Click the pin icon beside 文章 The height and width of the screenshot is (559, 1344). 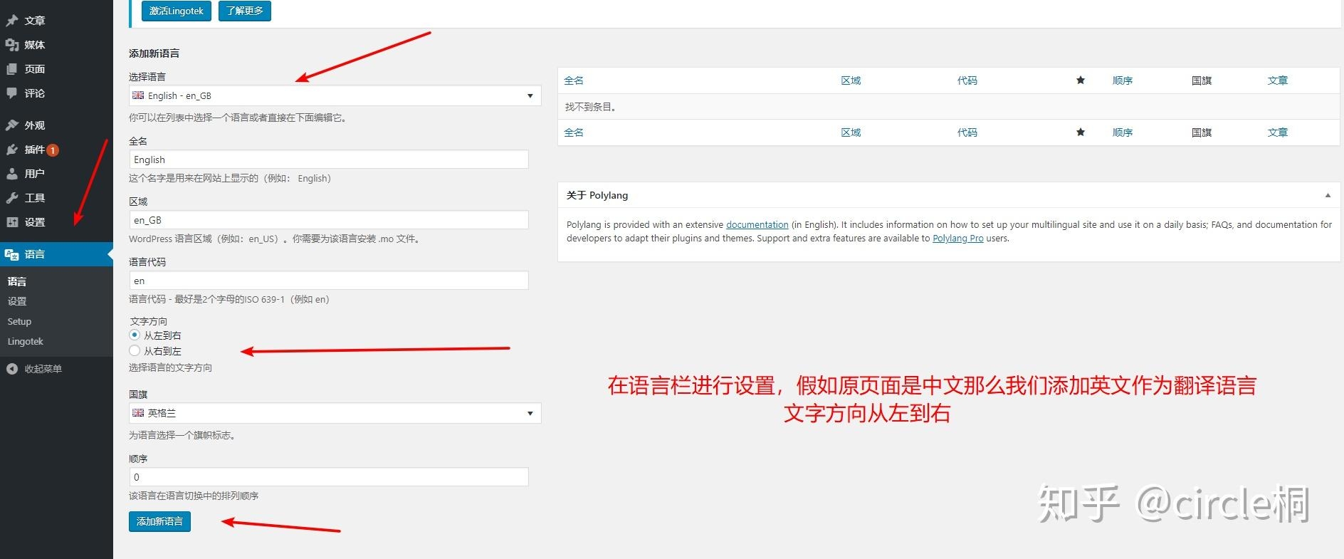pyautogui.click(x=12, y=21)
